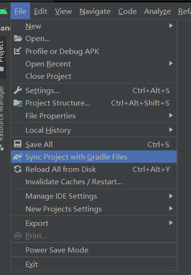Expand the New submenu arrow
The image size is (191, 275).
click(171, 26)
